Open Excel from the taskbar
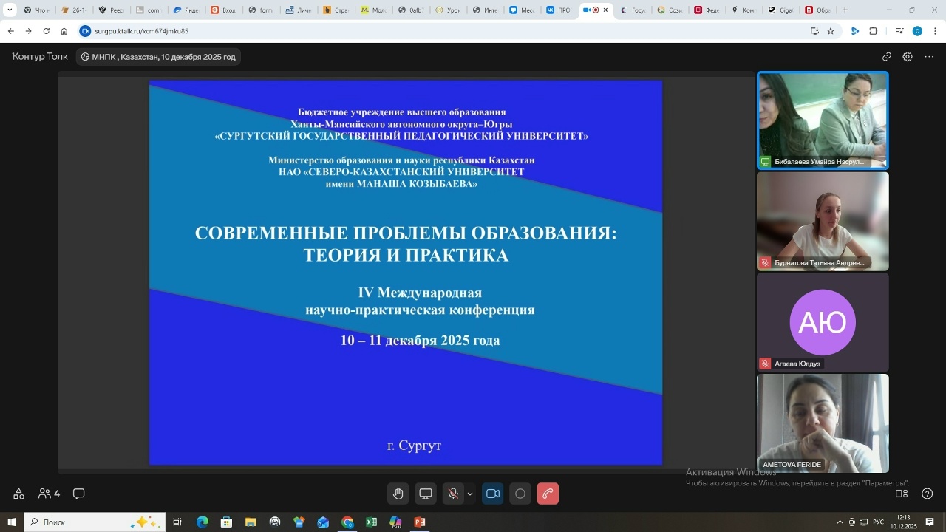Screen dimensions: 946x532 372,522
